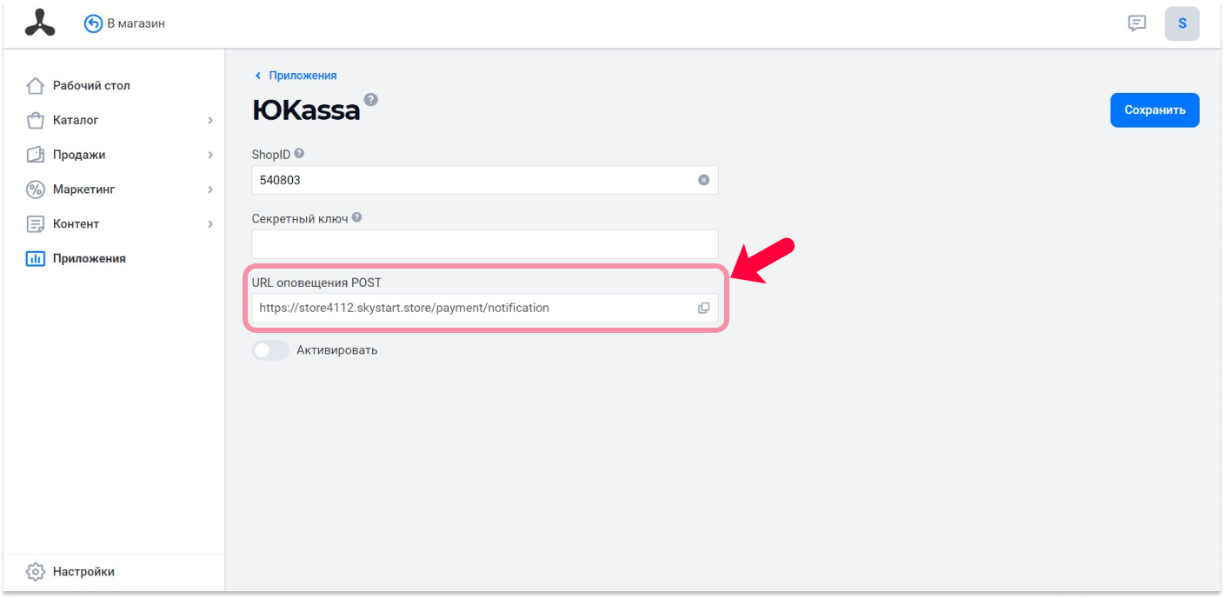The image size is (1224, 598).
Task: Click the Сохранить button
Action: [x=1154, y=110]
